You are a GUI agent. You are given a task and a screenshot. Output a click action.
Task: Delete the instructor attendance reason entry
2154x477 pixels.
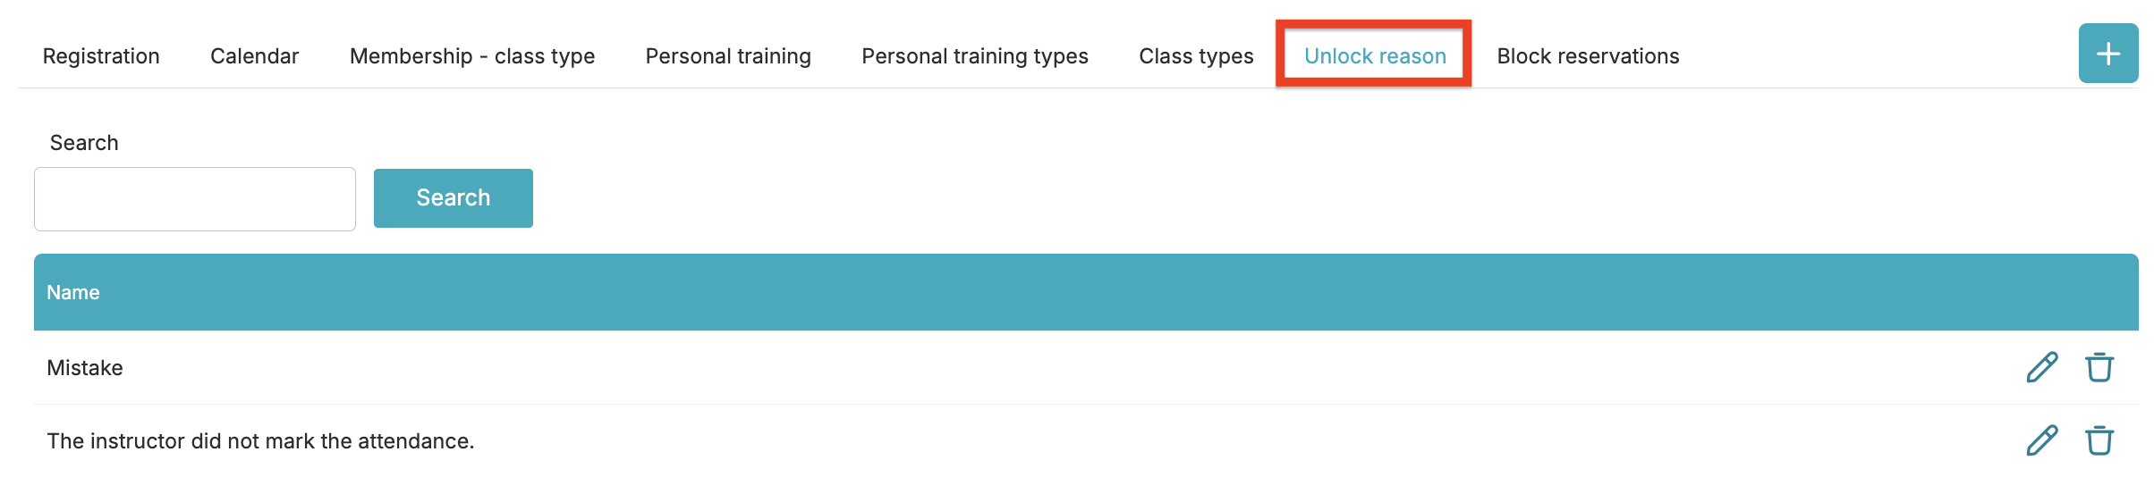tap(2099, 440)
